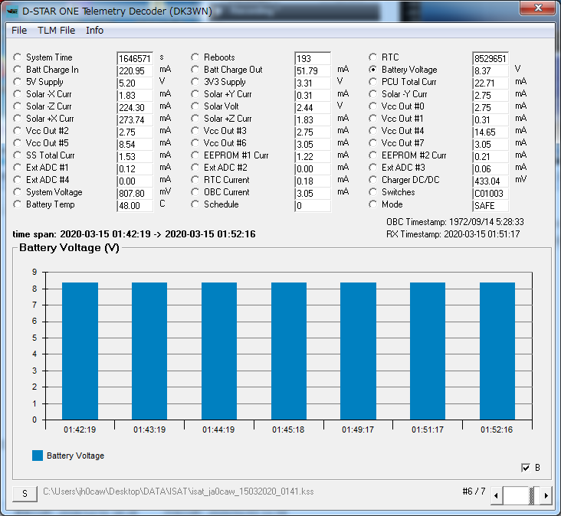Screen dimensions: 561x516
Task: Select the Solar +X Curr radio button
Action: [x=17, y=118]
